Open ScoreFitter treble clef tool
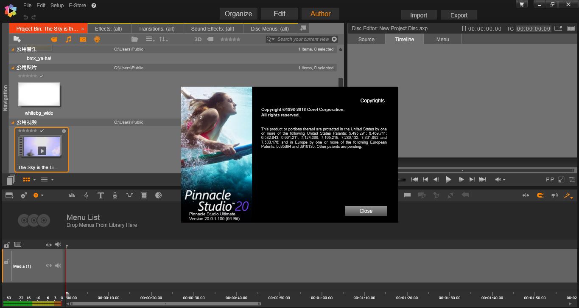Viewport: 579px width, 308px height. click(x=86, y=195)
